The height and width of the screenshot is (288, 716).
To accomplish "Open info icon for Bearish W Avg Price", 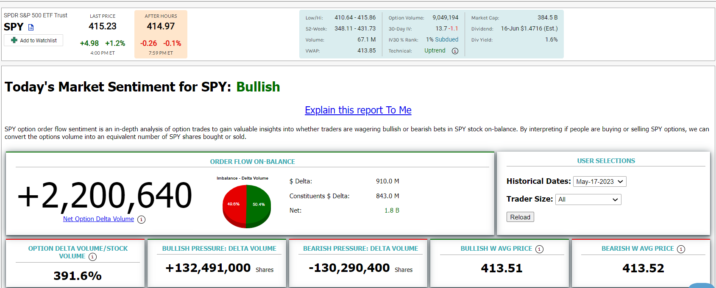I will tap(681, 249).
